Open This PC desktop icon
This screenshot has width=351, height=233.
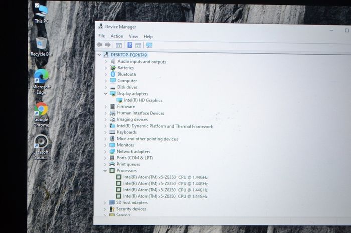click(x=41, y=13)
